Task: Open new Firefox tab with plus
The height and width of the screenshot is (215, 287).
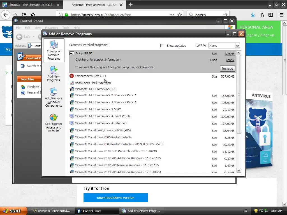Action: pos(131,4)
